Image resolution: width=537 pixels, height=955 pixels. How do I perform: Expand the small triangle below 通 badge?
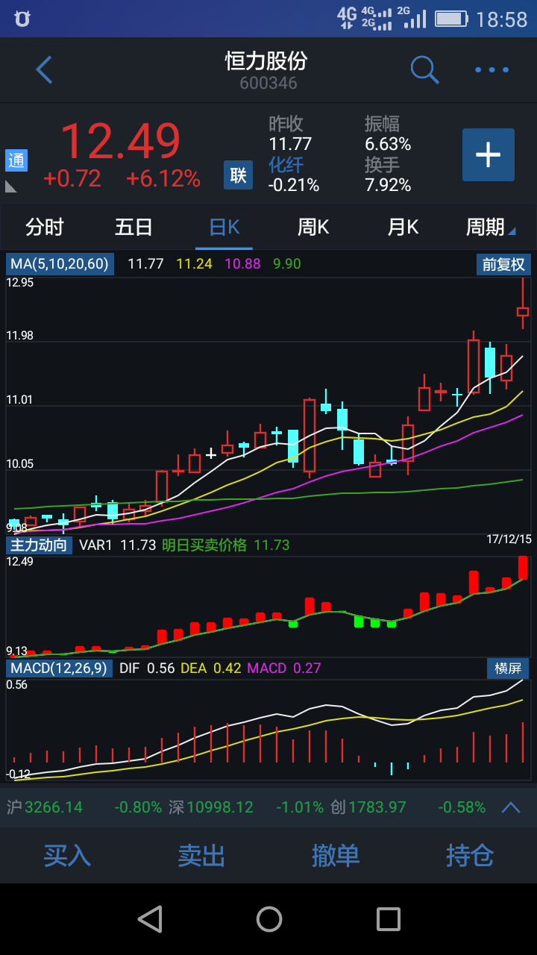(11, 186)
